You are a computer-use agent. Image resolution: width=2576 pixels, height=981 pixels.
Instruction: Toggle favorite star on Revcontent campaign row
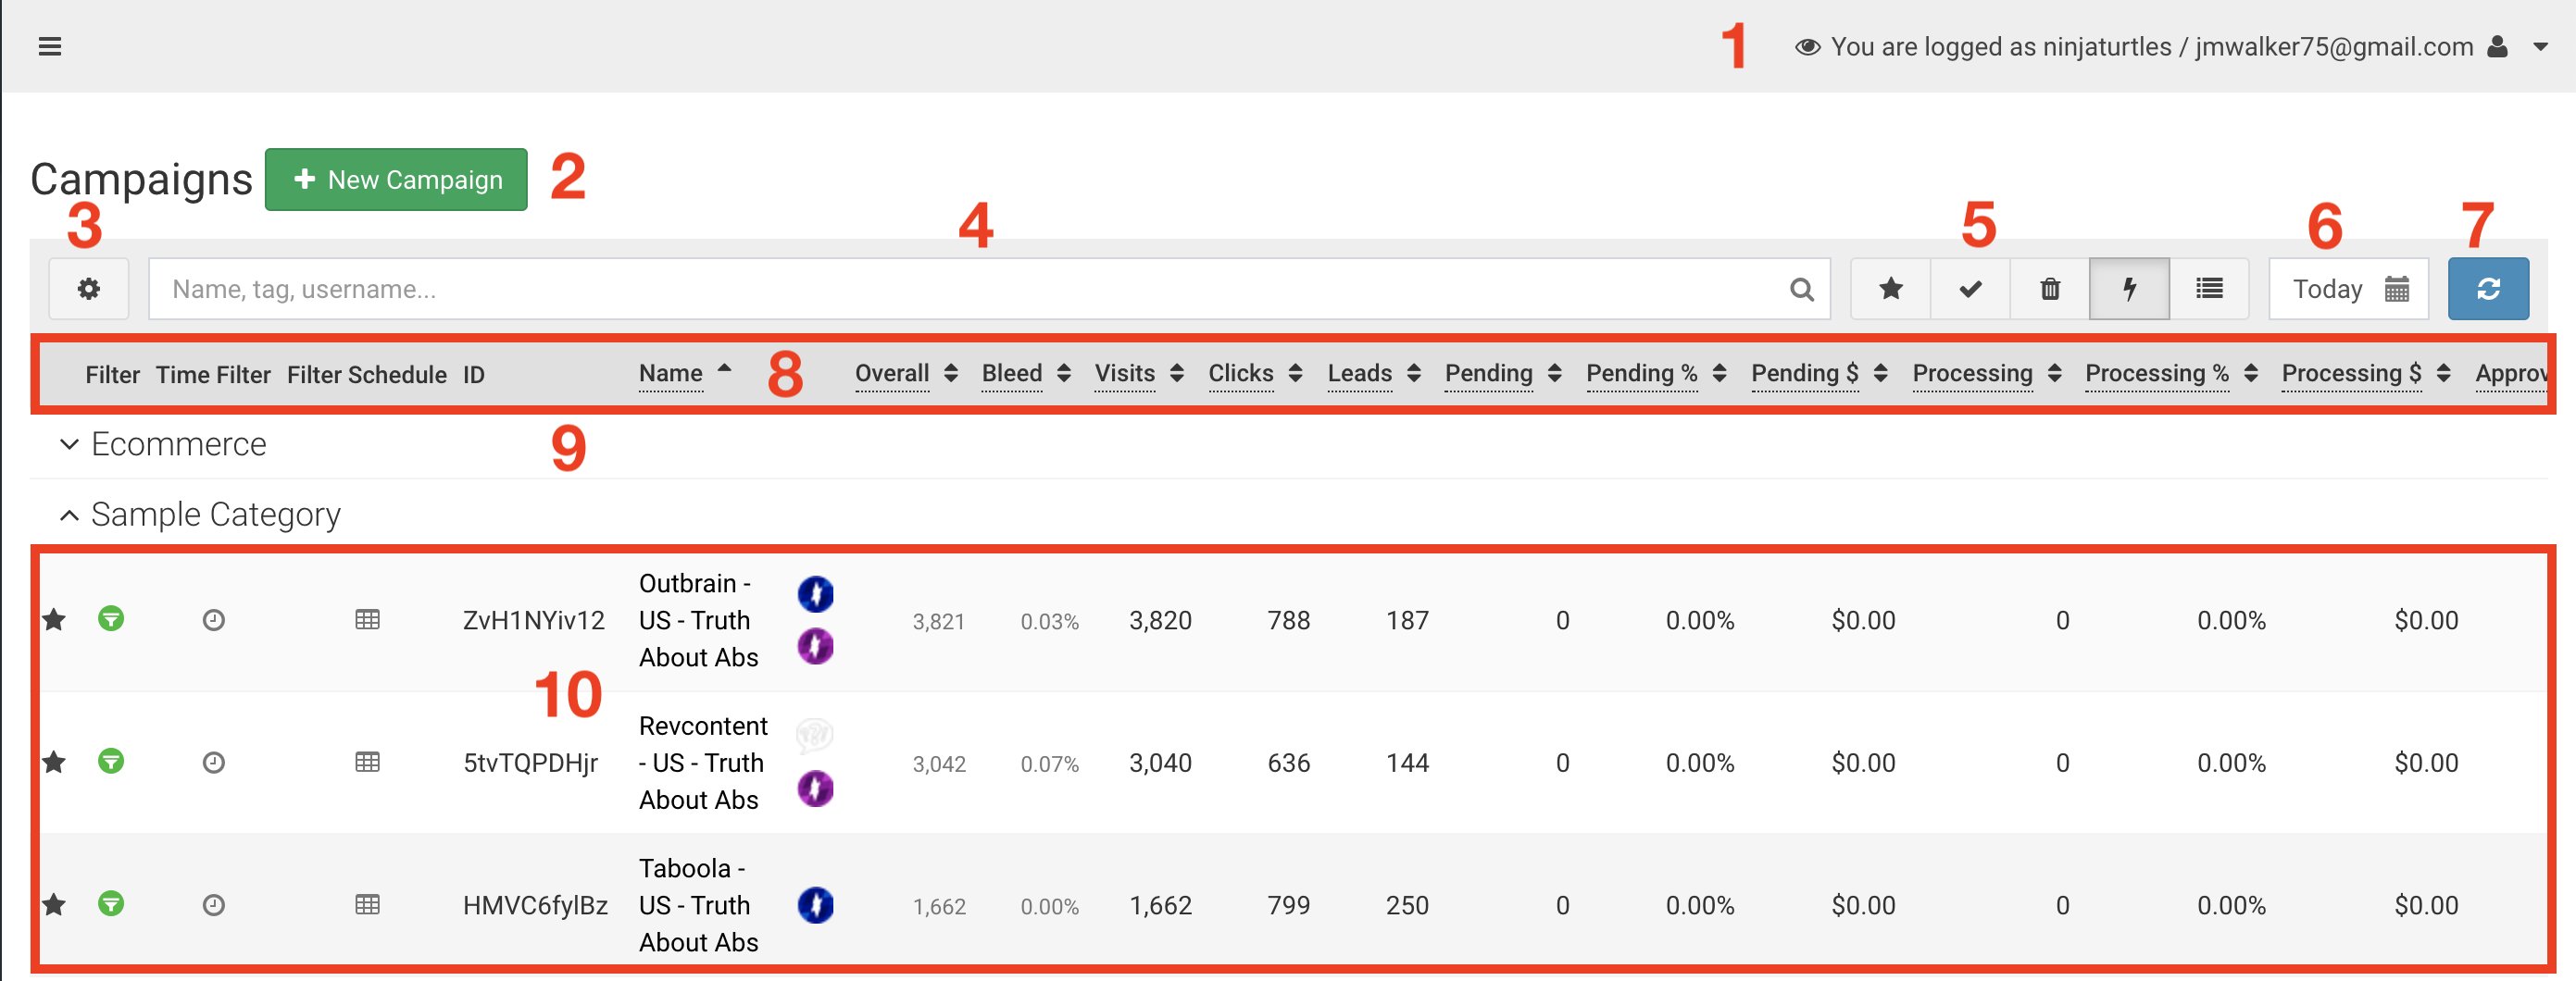(54, 763)
